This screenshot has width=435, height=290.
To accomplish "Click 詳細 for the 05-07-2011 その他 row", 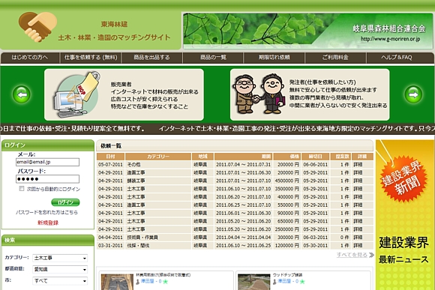I will [358, 165].
